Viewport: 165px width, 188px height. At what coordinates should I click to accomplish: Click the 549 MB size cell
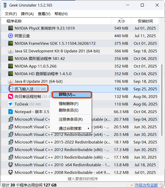(121, 28)
